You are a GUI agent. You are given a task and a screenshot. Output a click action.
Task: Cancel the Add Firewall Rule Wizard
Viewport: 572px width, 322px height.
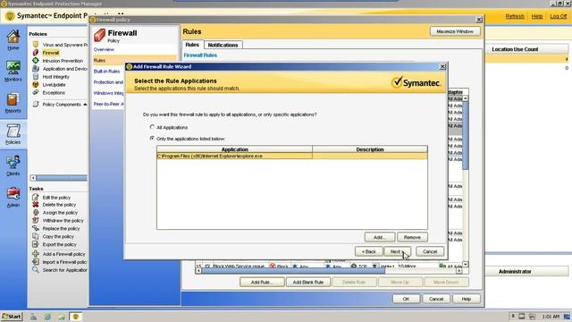tap(430, 251)
